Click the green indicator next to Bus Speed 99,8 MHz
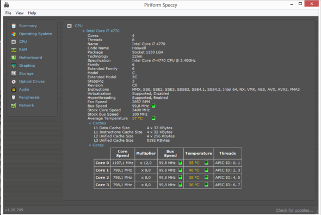This screenshot has height=215, width=321. pyautogui.click(x=153, y=106)
